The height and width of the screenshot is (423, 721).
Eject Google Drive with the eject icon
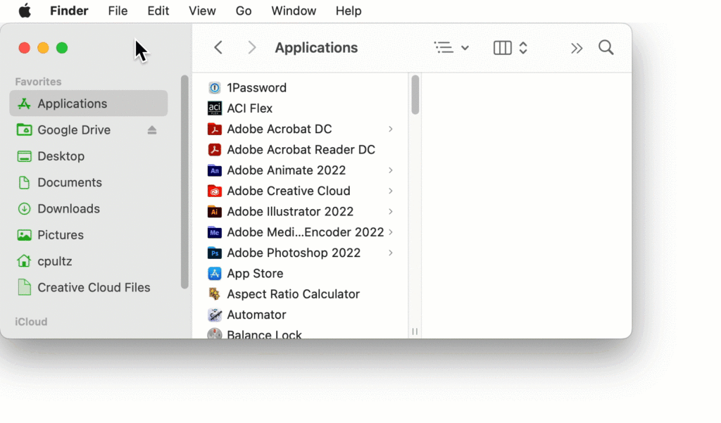[x=152, y=130]
